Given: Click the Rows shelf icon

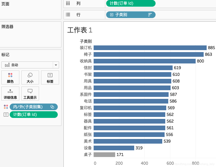Looking at the screenshot, I should (x=68, y=15).
